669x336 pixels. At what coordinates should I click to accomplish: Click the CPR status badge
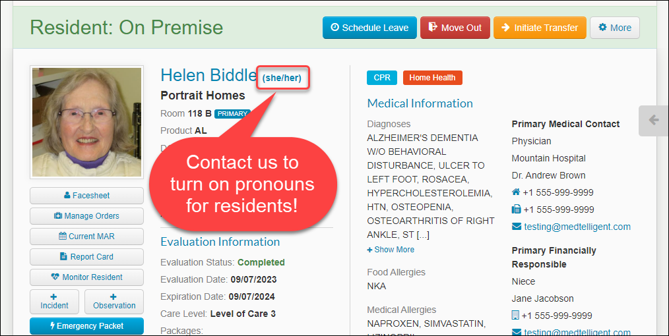(x=382, y=78)
